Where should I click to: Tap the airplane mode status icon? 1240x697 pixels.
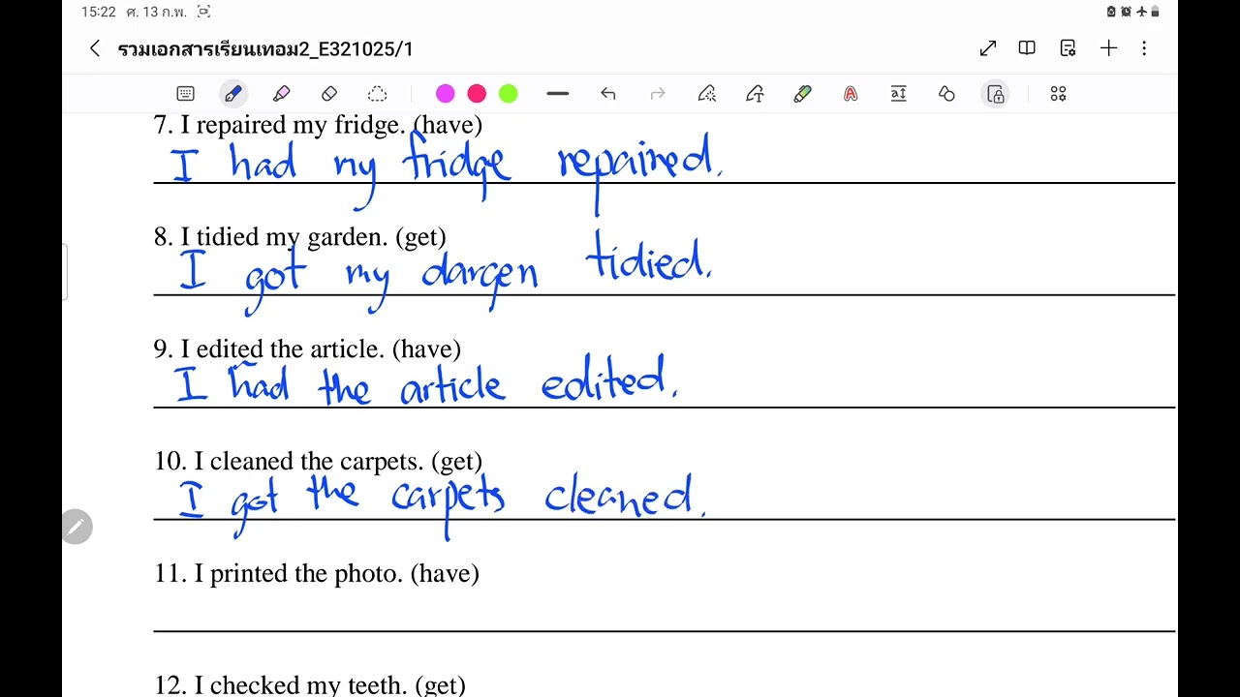(x=1141, y=12)
